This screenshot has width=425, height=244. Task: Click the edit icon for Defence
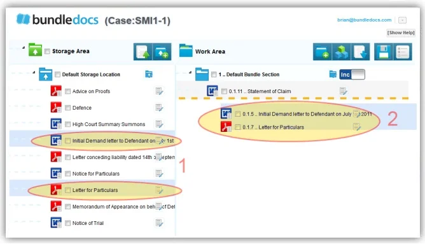[x=159, y=108]
